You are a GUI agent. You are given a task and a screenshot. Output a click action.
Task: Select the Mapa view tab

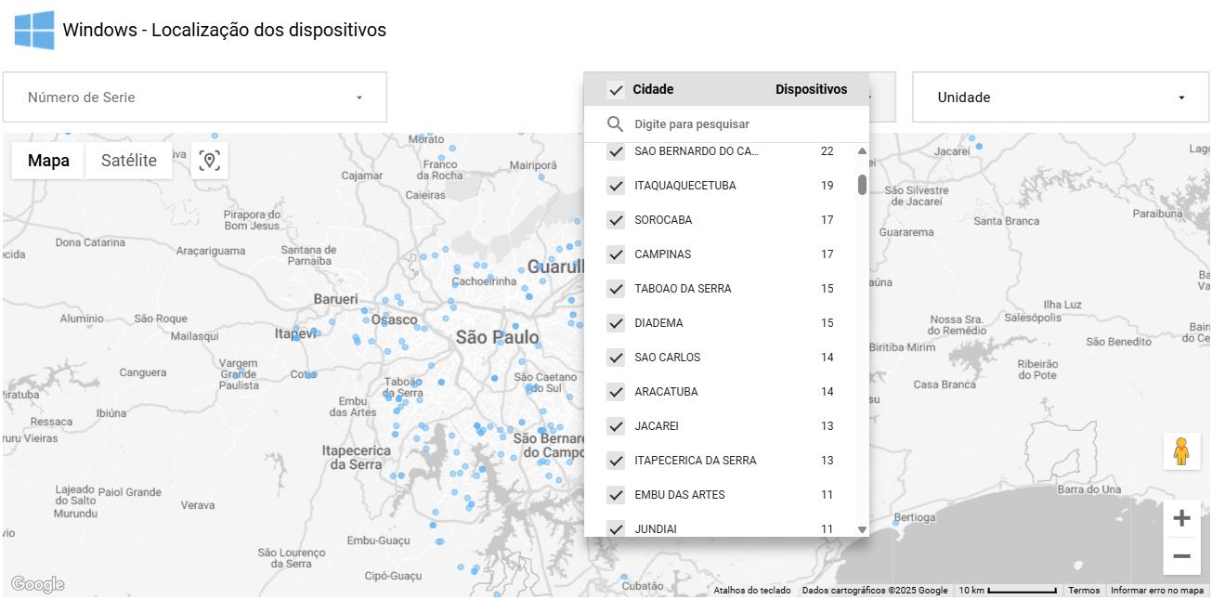[x=48, y=161]
